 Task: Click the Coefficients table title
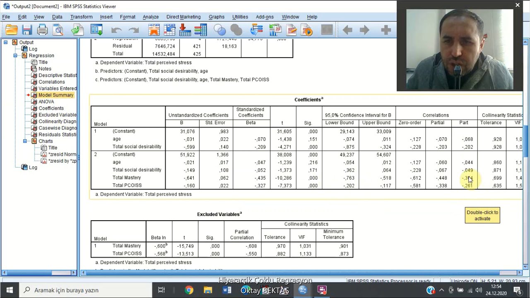309,100
